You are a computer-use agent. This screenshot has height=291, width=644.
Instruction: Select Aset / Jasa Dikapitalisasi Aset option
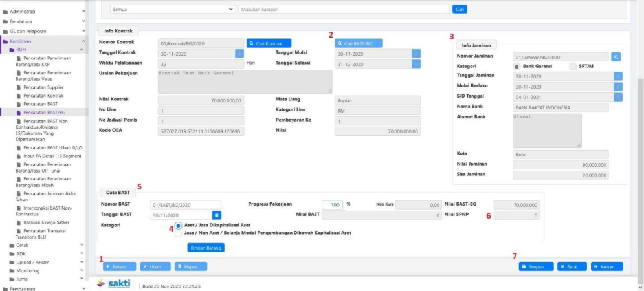pyautogui.click(x=178, y=225)
